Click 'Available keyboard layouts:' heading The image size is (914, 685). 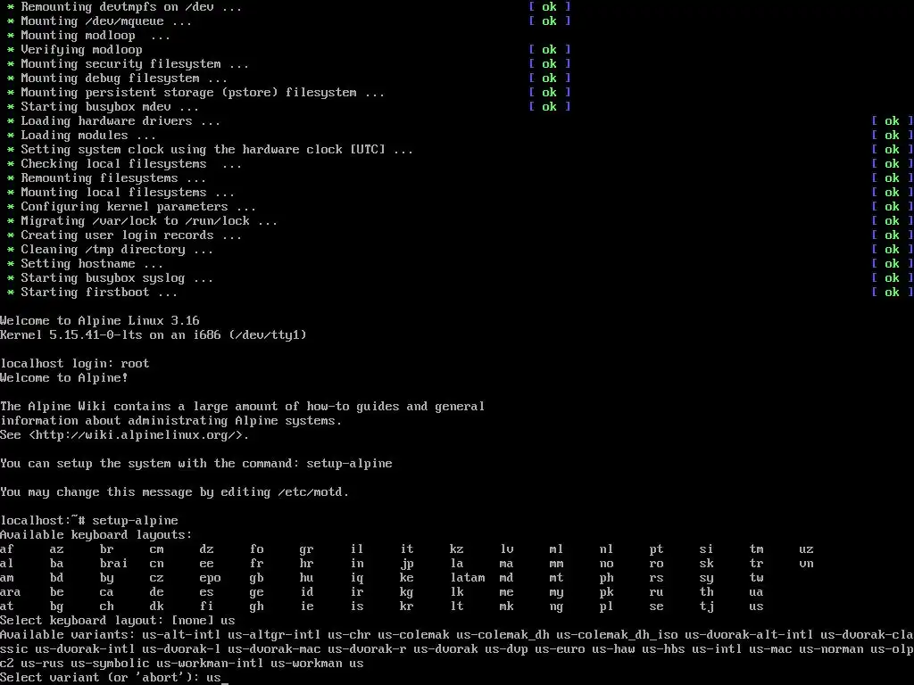[96, 535]
